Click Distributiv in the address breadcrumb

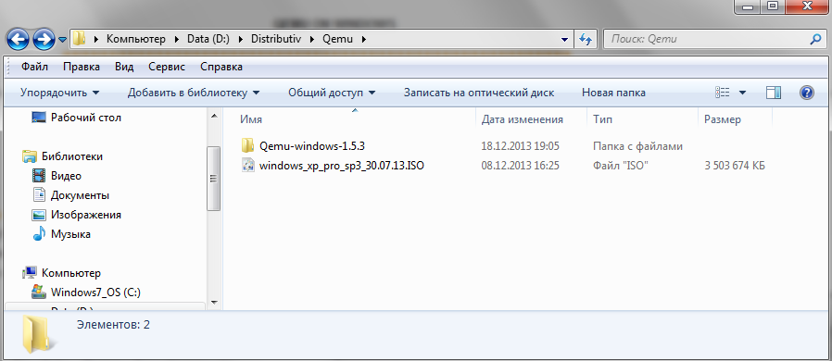coord(276,39)
